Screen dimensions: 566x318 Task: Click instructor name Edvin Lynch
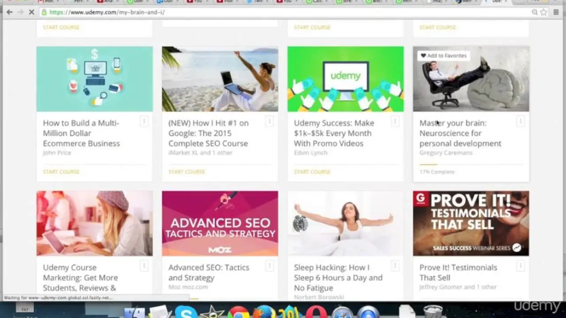pos(310,153)
